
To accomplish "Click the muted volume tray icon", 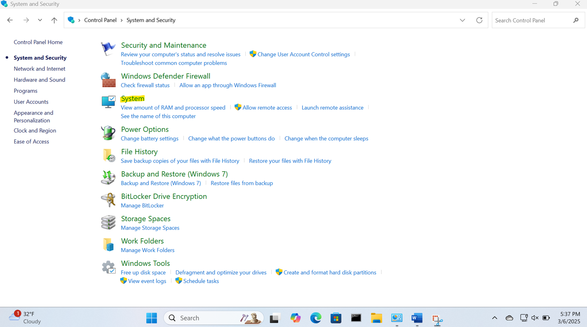I will (x=535, y=318).
